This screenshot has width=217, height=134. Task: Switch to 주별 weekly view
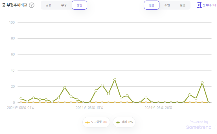click(x=167, y=5)
